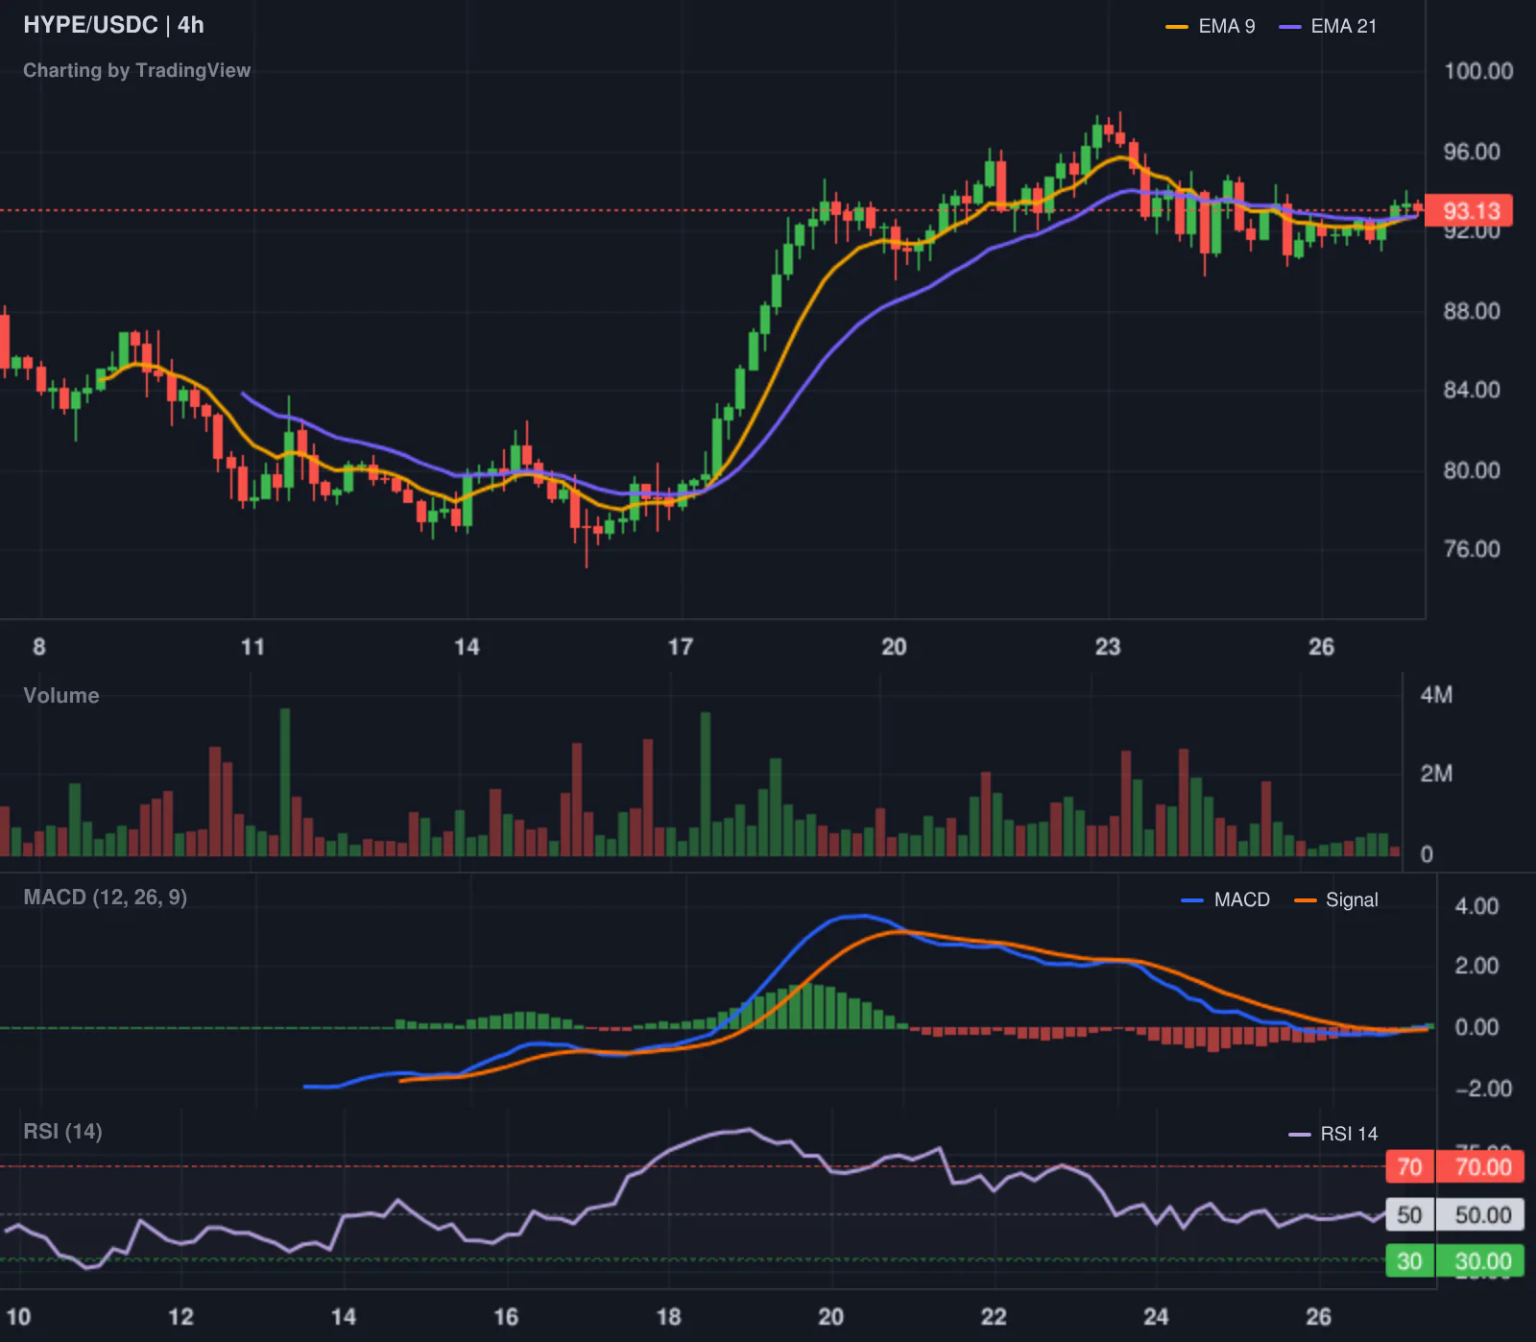Click the 84.00 price axis label

point(1472,390)
